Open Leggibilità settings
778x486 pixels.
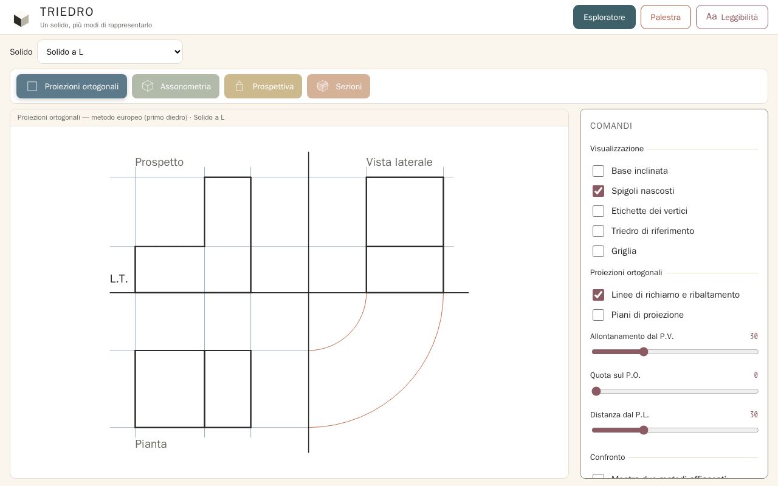coord(732,17)
